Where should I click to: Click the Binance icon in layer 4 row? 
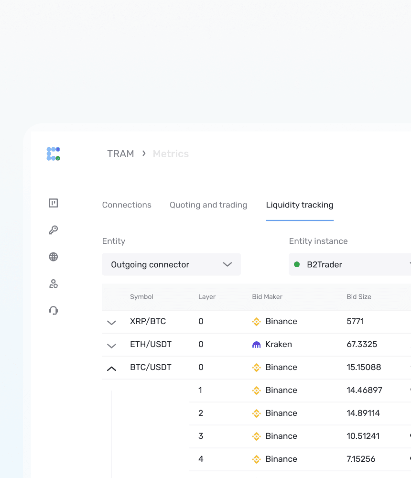click(x=257, y=459)
